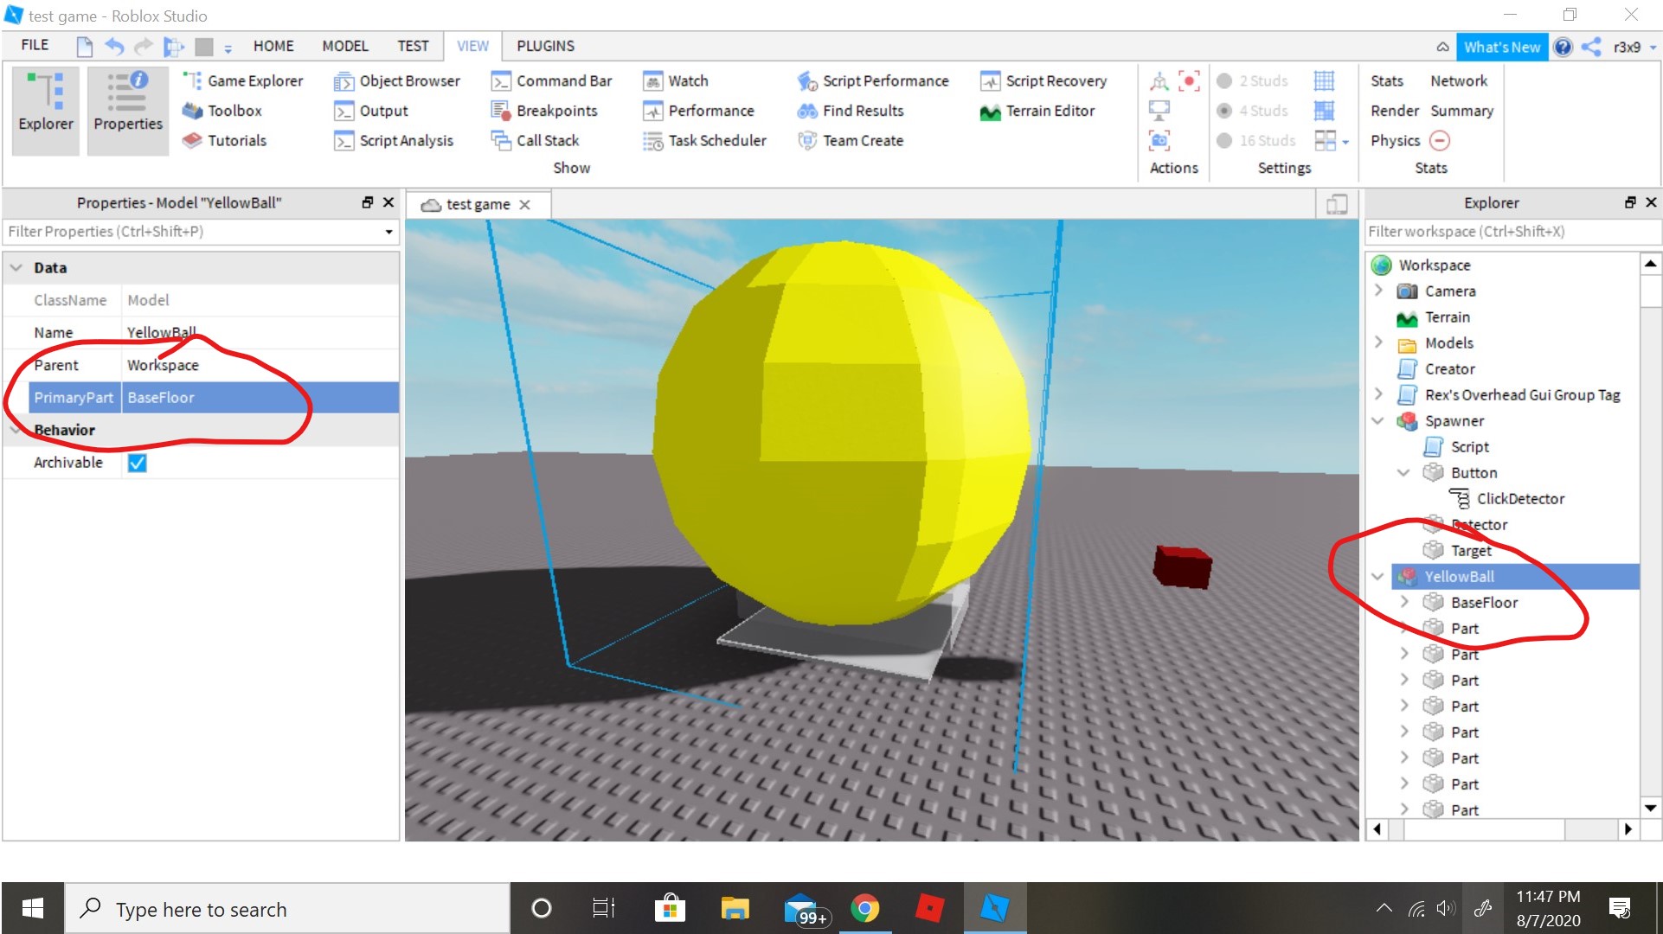Collapse the YellowBall model
This screenshot has width=1663, height=934.
[x=1378, y=576]
